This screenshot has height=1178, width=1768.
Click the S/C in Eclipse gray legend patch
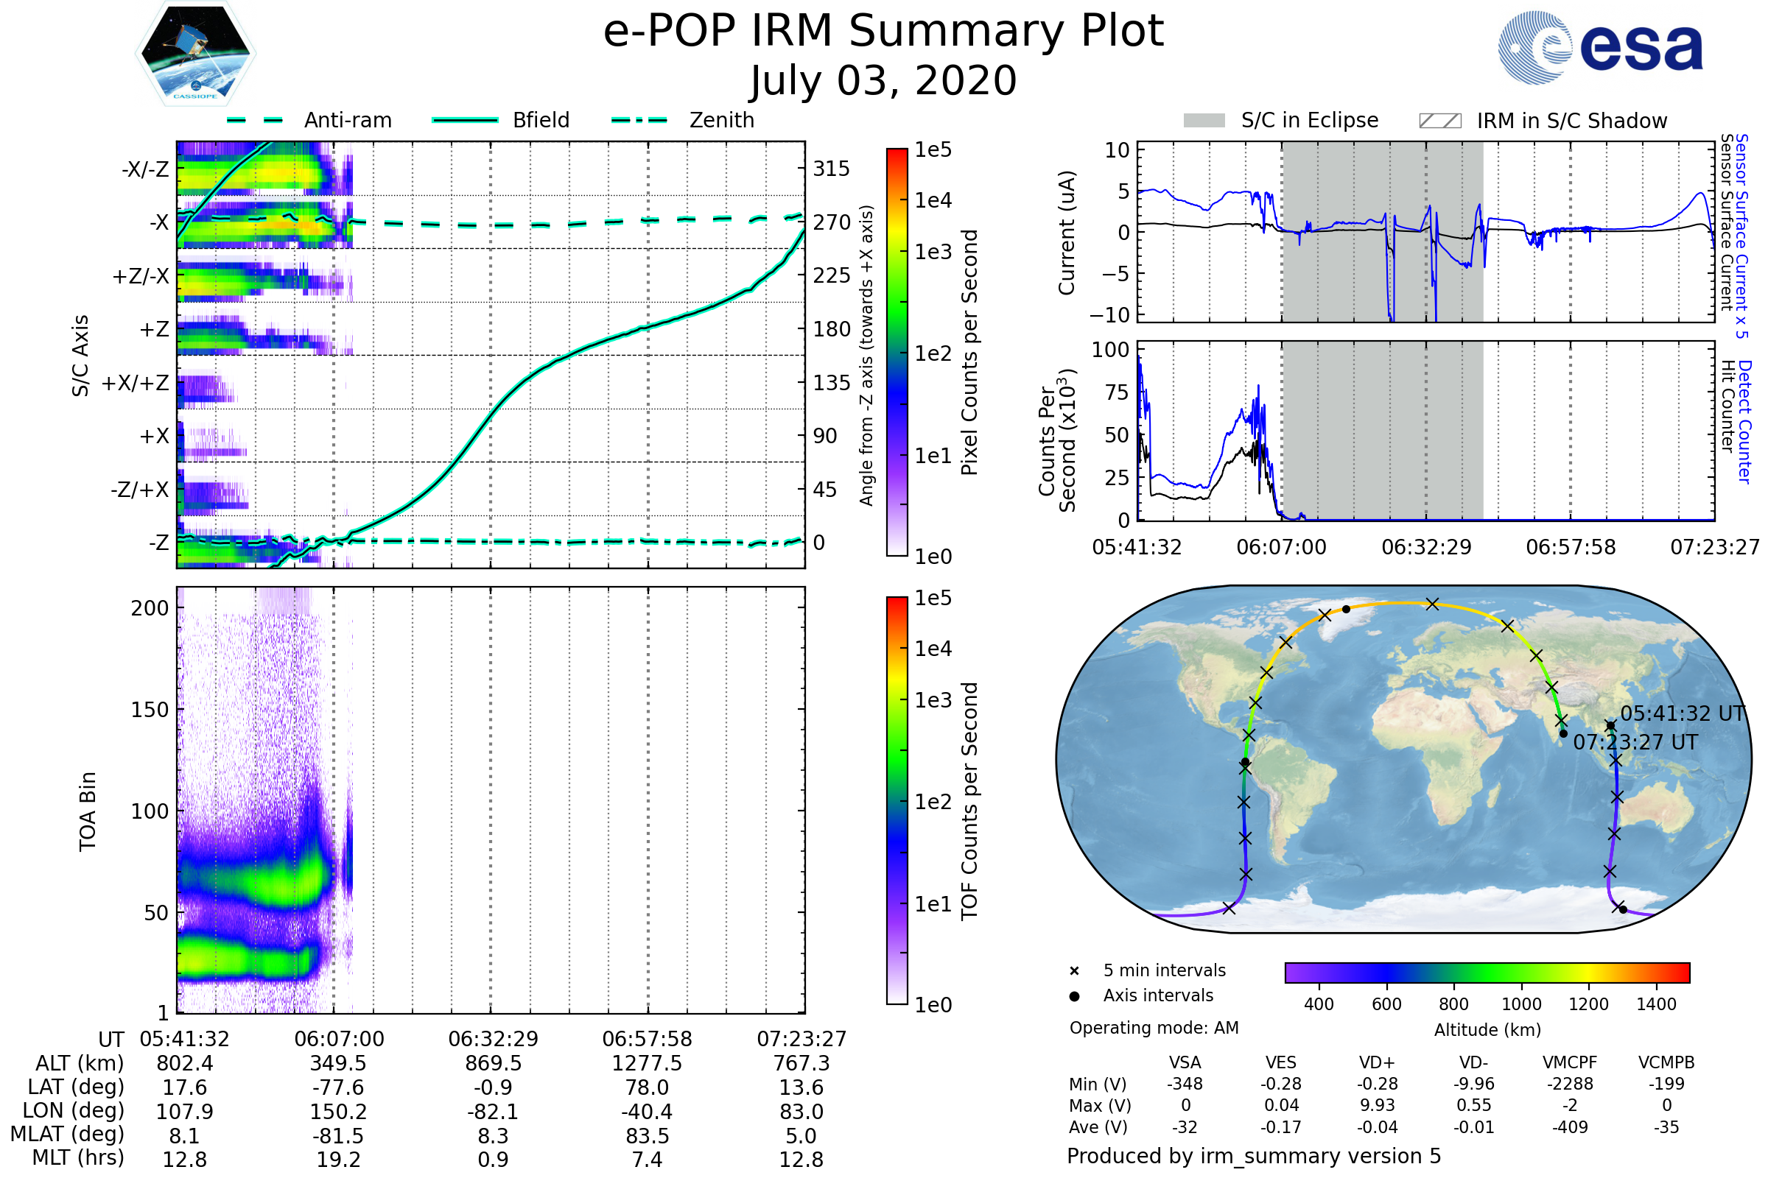(x=1204, y=121)
